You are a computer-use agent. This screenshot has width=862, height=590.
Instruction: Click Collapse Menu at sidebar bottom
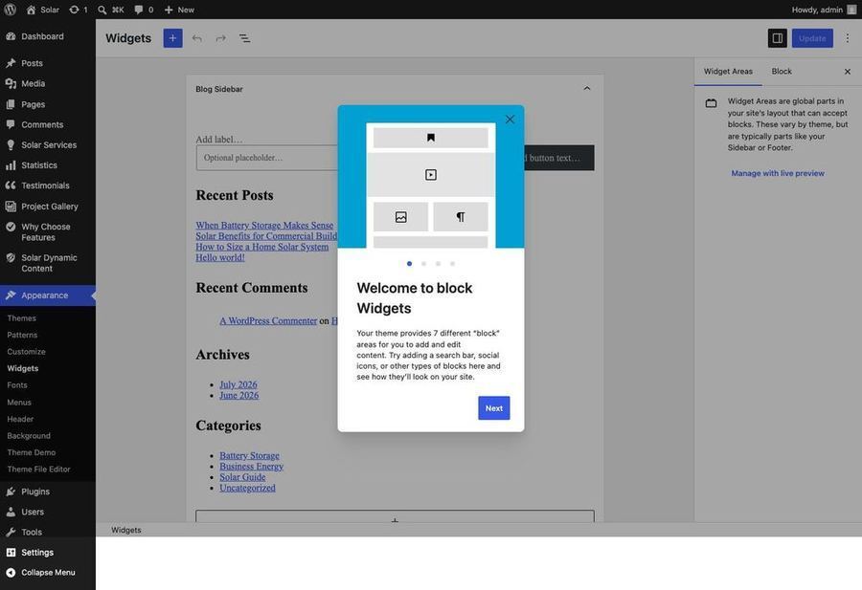click(x=48, y=573)
